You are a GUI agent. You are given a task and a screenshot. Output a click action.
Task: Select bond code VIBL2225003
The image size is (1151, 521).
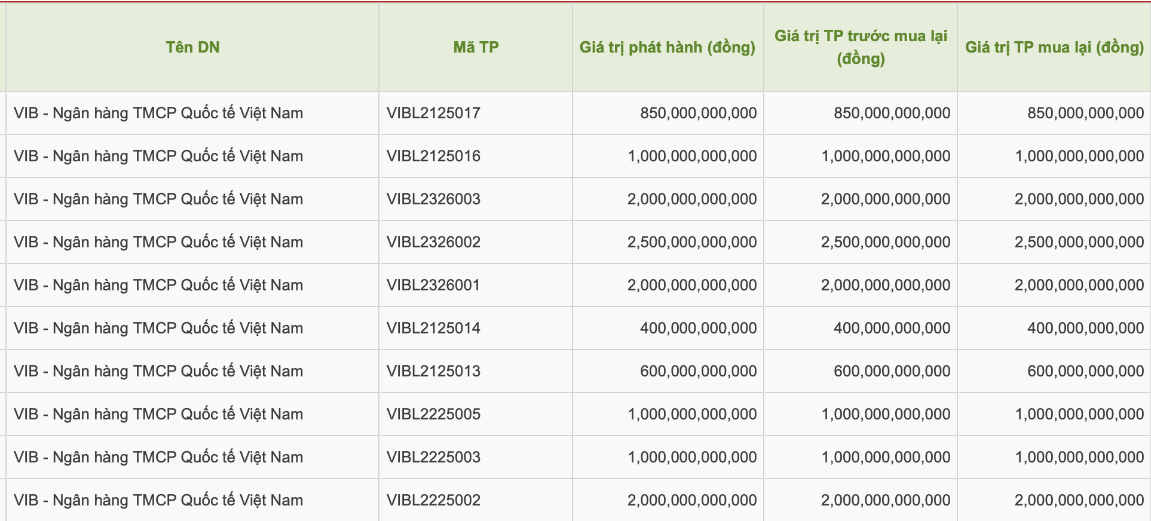coord(433,457)
